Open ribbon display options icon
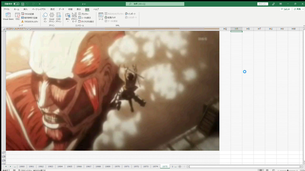The height and width of the screenshot is (171, 305). pyautogui.click(x=281, y=4)
